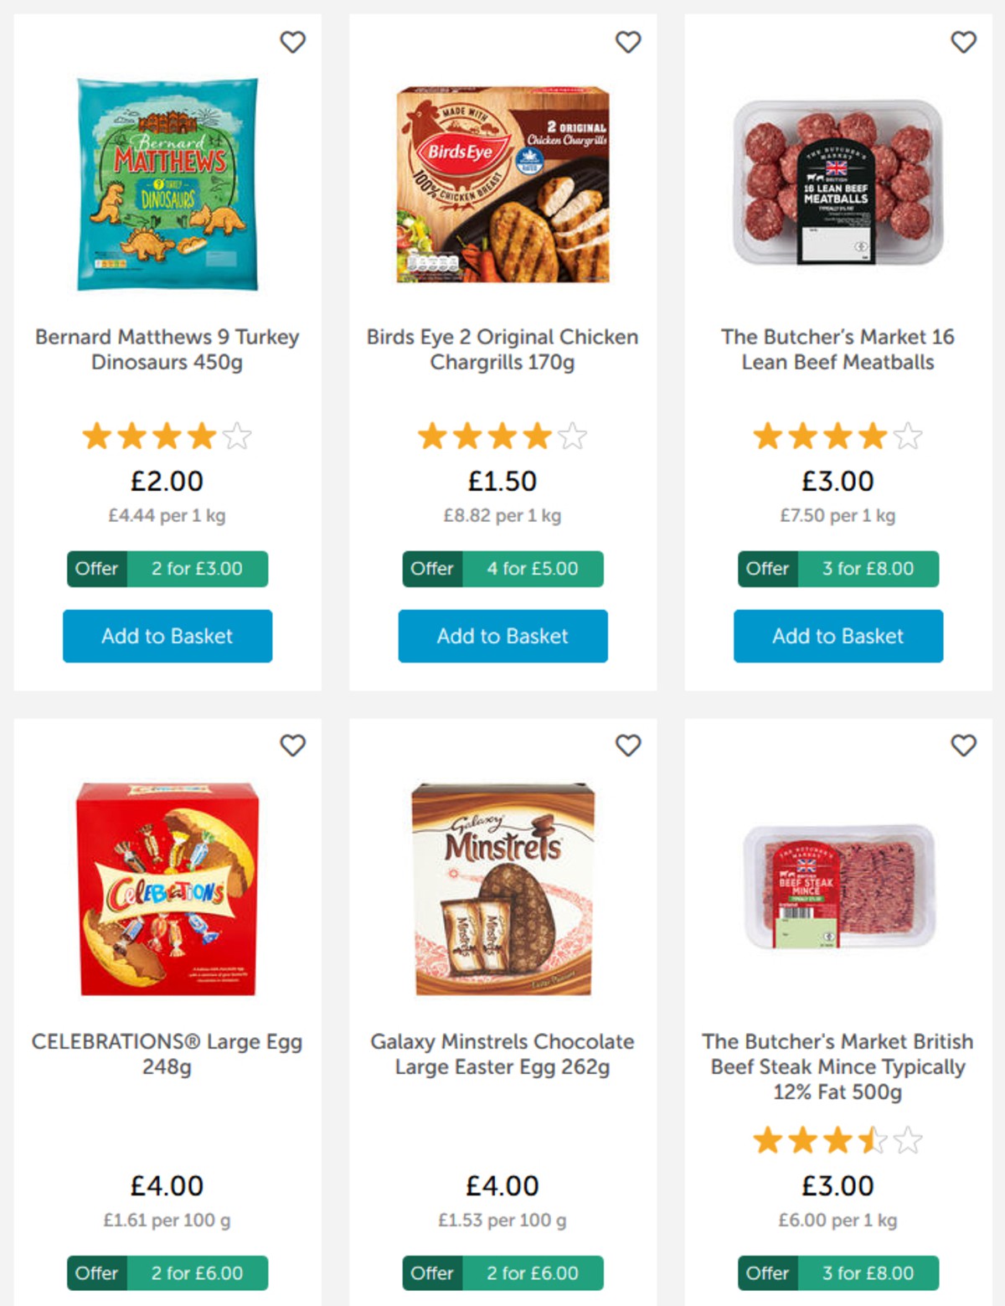Add Chicken Chargrills to basket
This screenshot has width=1005, height=1306.
click(x=502, y=637)
